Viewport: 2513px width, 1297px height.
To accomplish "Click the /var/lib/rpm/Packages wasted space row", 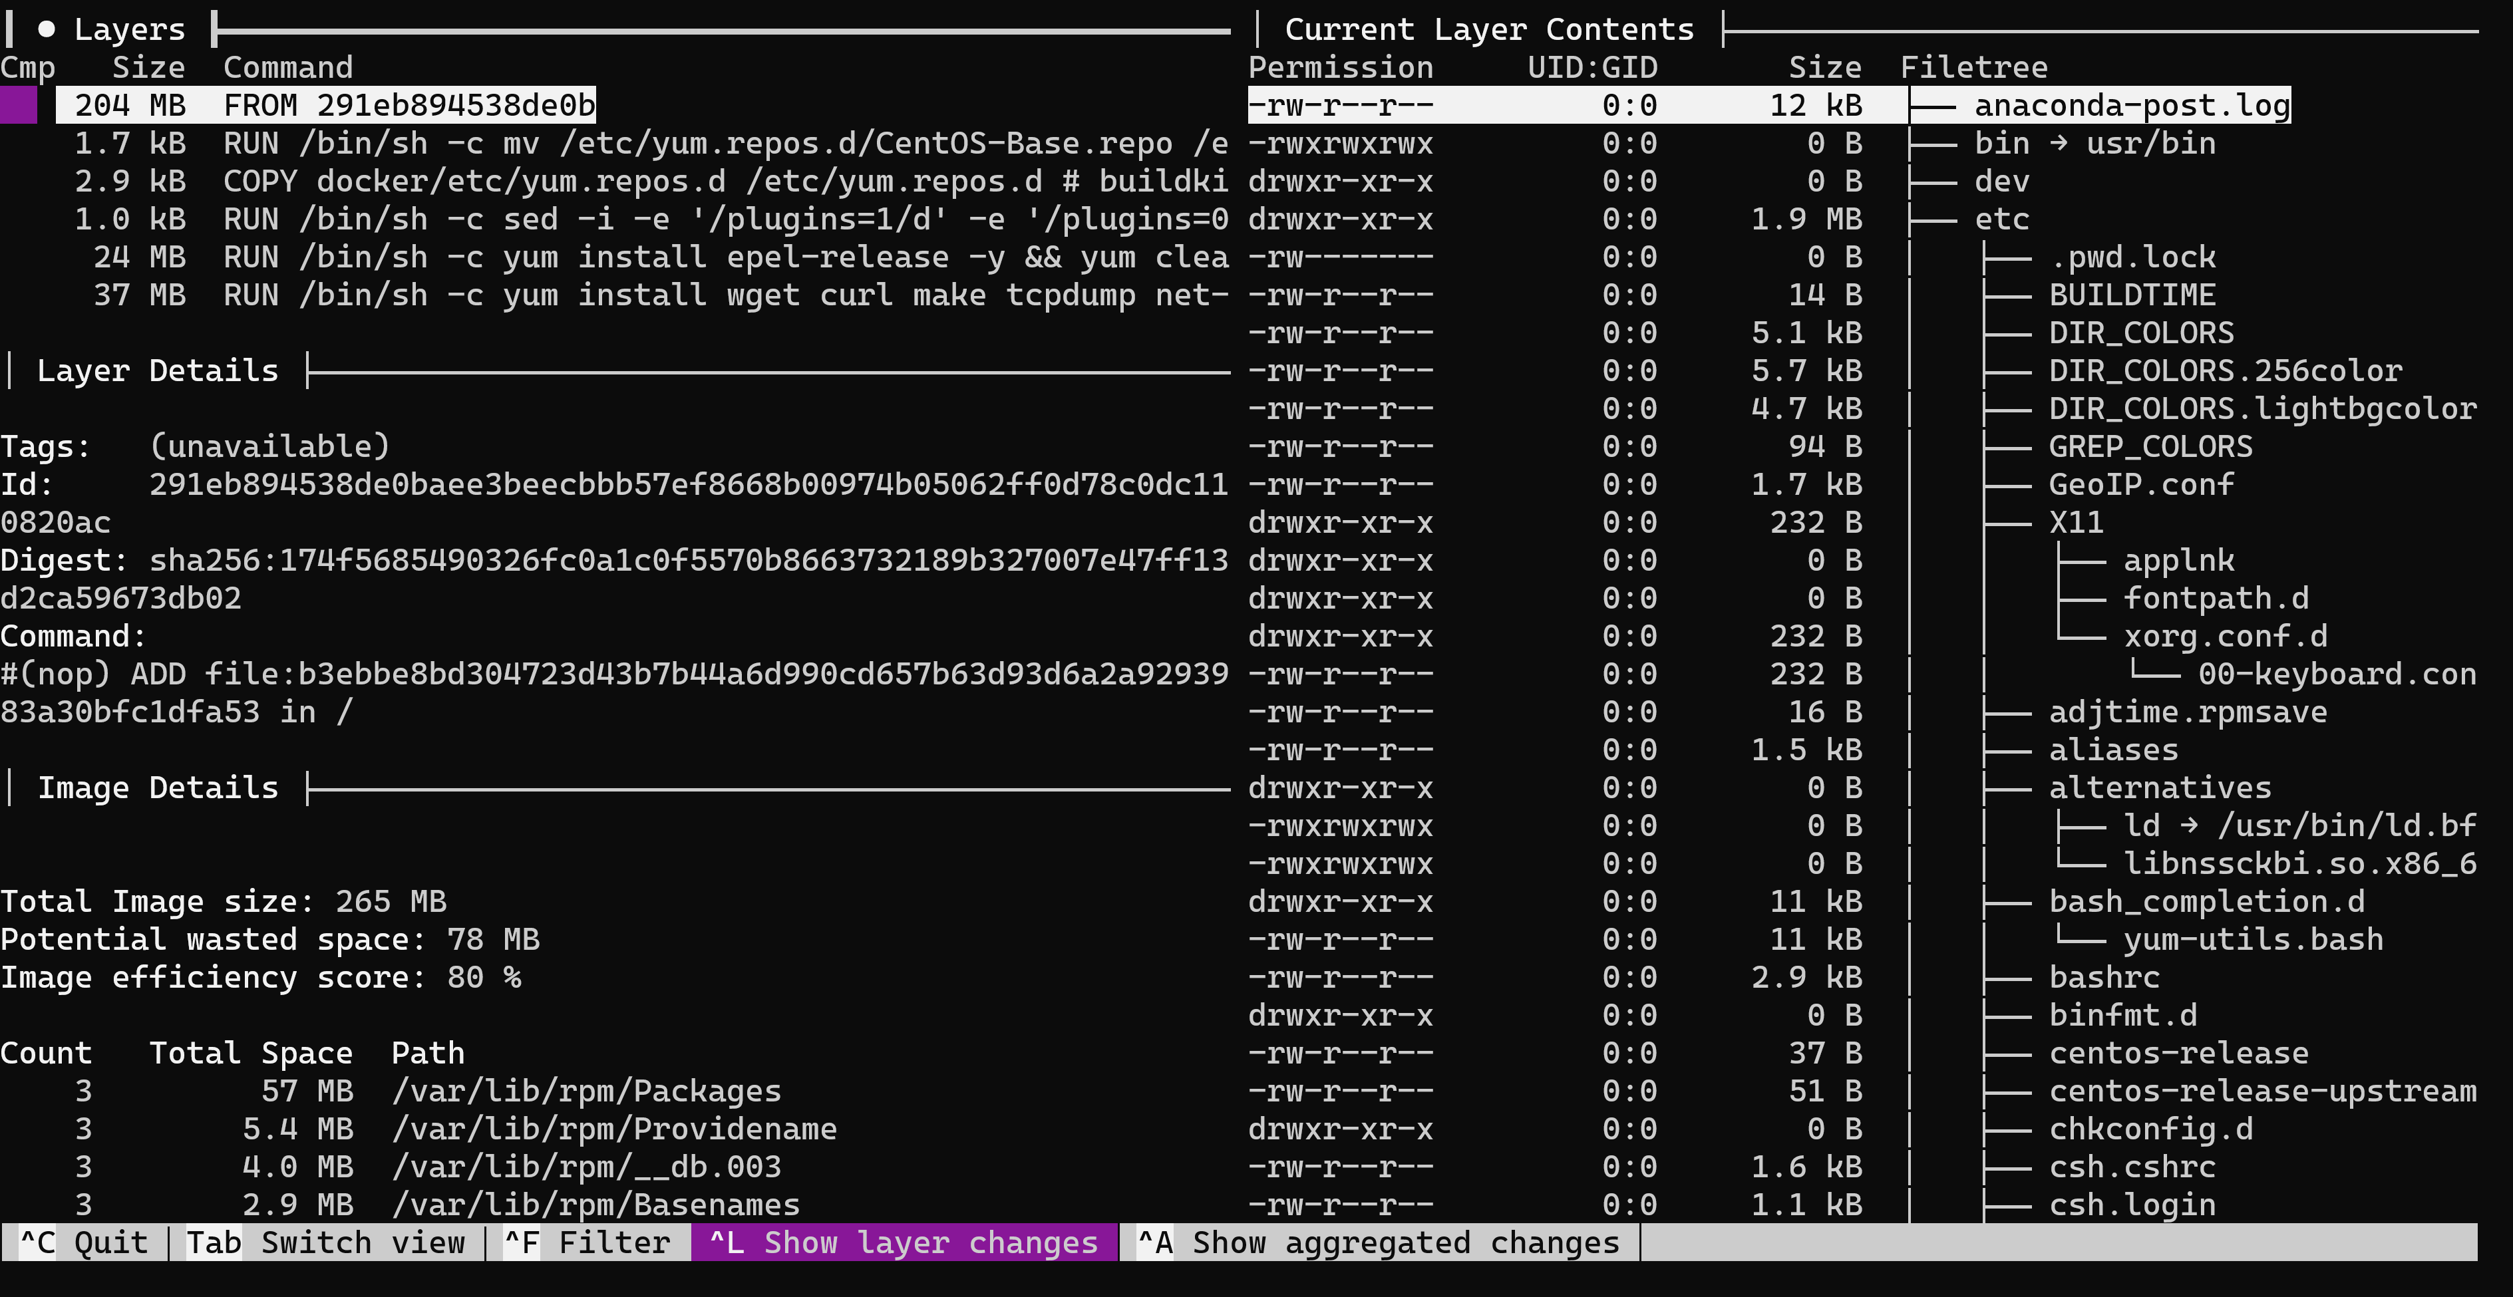I will 586,1091.
